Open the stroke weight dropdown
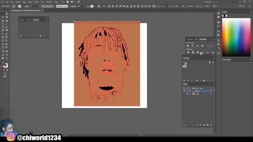Viewport: 253px width, 142px height. coord(39,6)
